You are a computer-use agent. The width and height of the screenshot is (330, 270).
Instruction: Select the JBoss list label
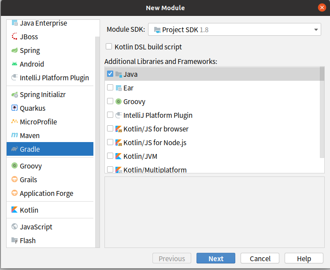29,37
